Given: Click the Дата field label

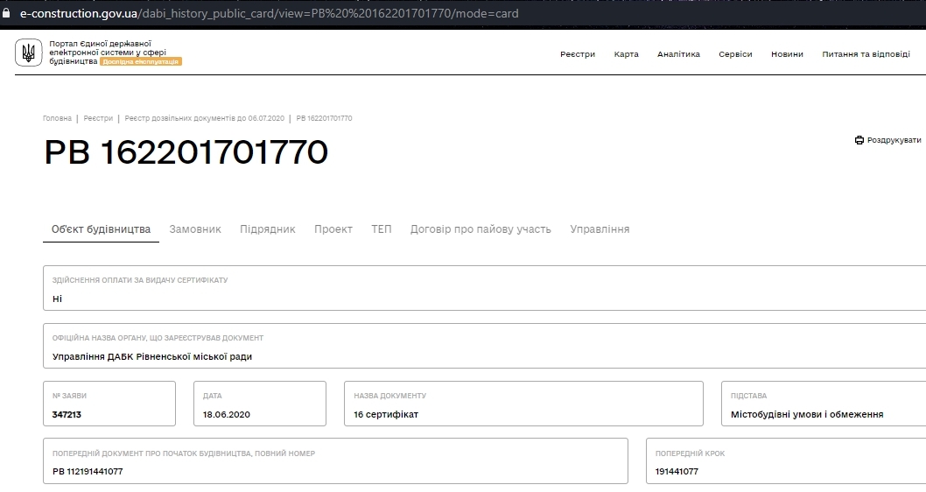Looking at the screenshot, I should [x=213, y=396].
